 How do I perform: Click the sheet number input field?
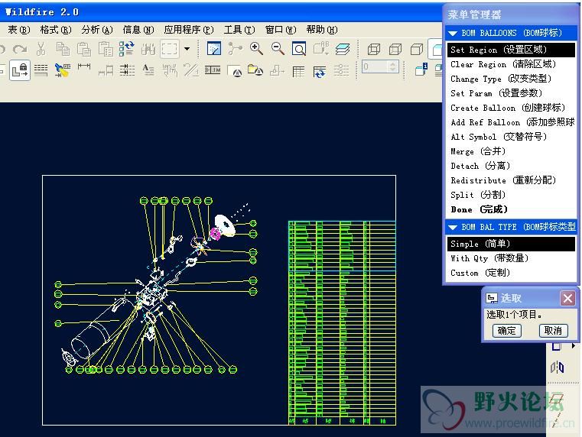point(375,66)
